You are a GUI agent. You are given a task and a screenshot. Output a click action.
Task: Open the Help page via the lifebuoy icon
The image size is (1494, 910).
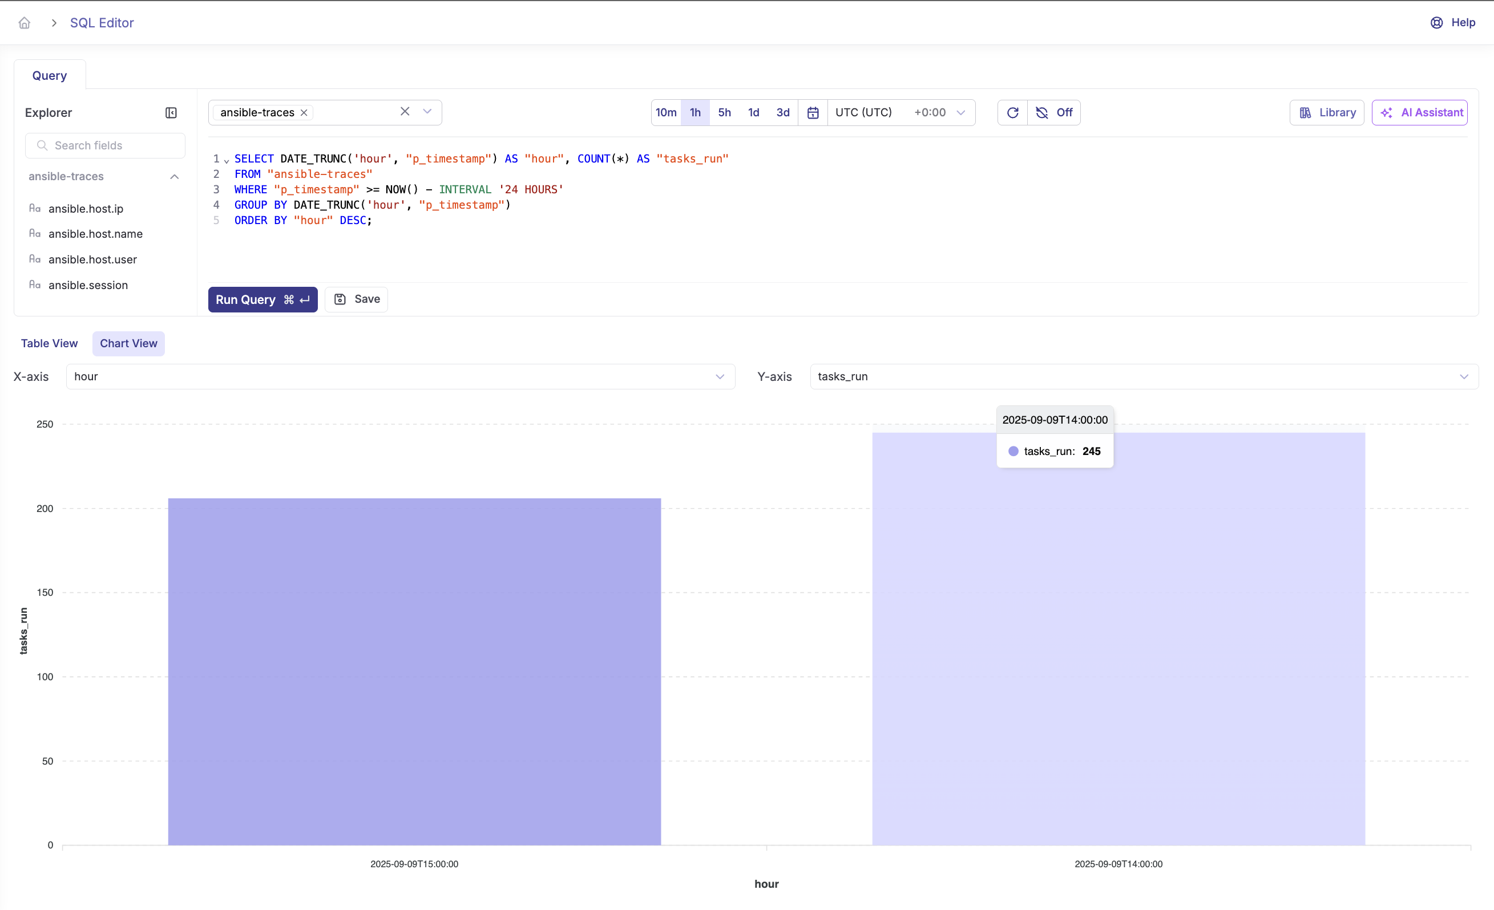(x=1436, y=22)
